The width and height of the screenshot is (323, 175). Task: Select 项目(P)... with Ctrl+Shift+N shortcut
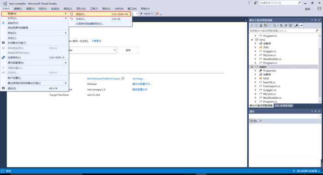coord(100,14)
